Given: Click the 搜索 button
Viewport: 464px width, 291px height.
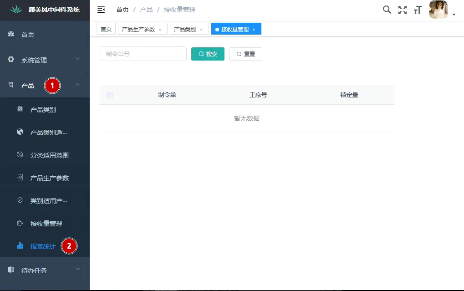Looking at the screenshot, I should pyautogui.click(x=208, y=54).
